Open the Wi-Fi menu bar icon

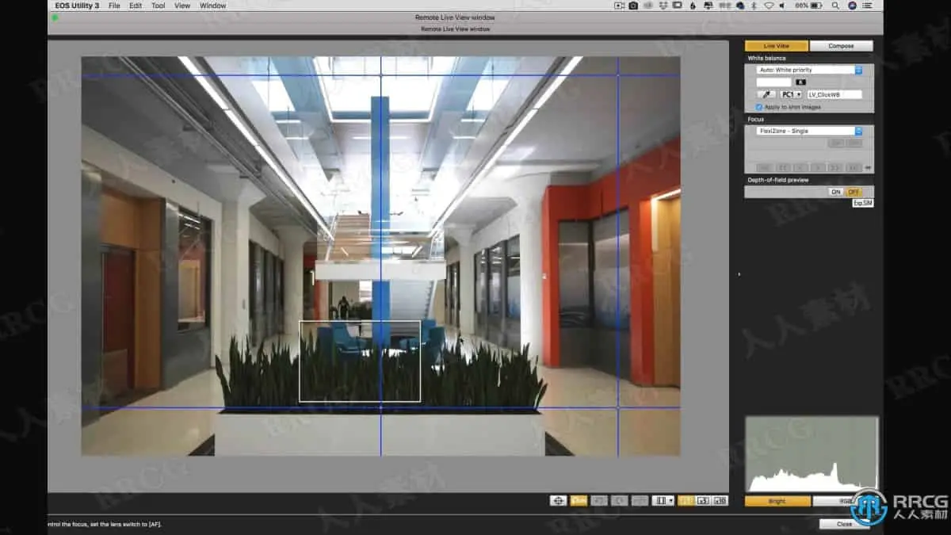pos(769,6)
